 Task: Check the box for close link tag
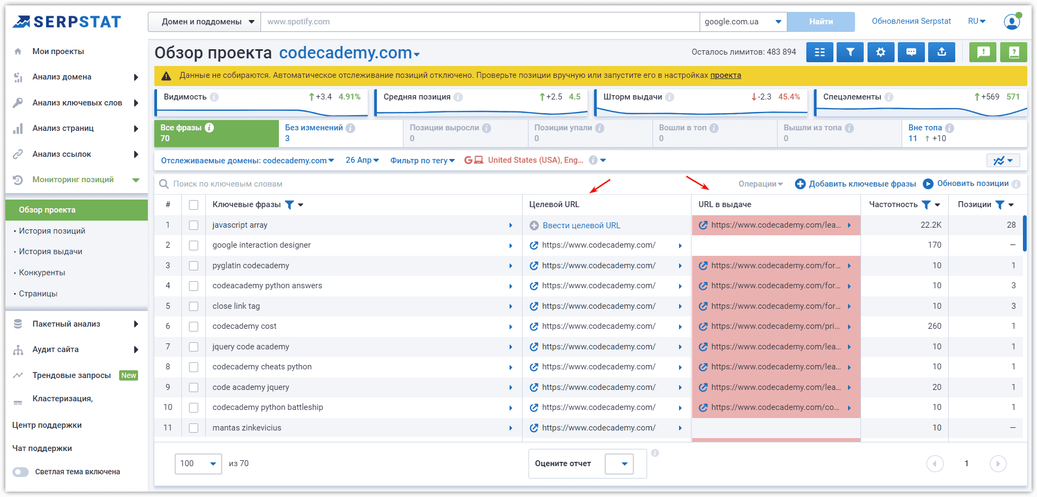pyautogui.click(x=193, y=307)
